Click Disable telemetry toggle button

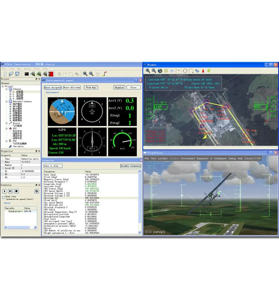click(x=131, y=166)
